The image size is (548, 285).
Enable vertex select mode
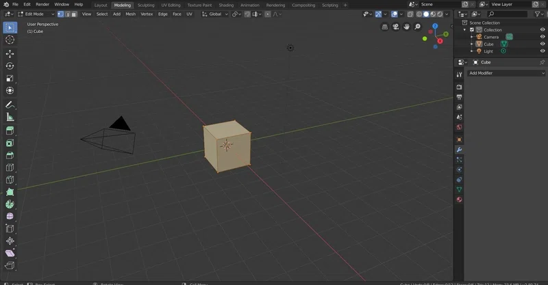click(61, 14)
